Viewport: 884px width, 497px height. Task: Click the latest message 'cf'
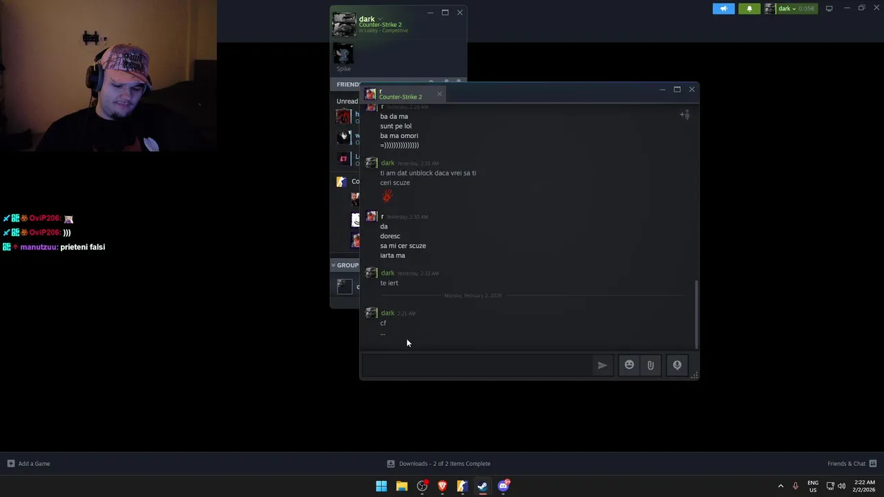click(383, 323)
